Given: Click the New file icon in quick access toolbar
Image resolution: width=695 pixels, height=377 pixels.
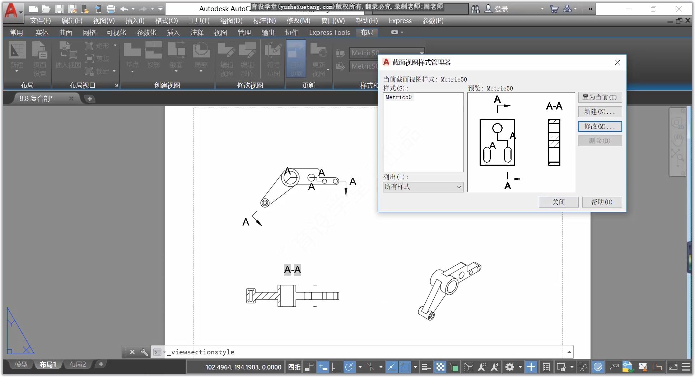Looking at the screenshot, I should (33, 9).
